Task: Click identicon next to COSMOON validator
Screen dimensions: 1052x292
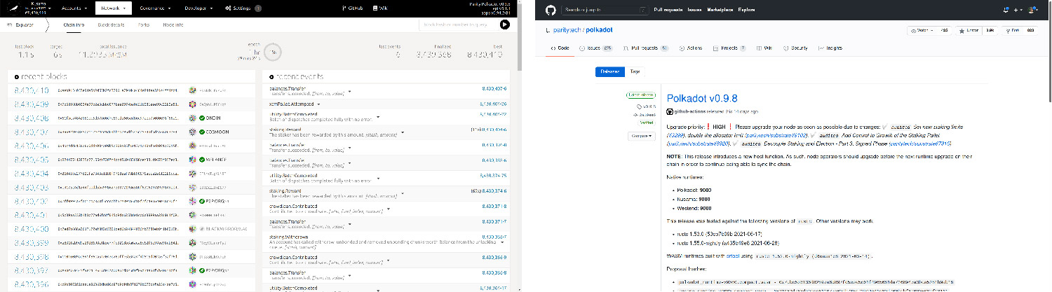Action: [x=193, y=132]
